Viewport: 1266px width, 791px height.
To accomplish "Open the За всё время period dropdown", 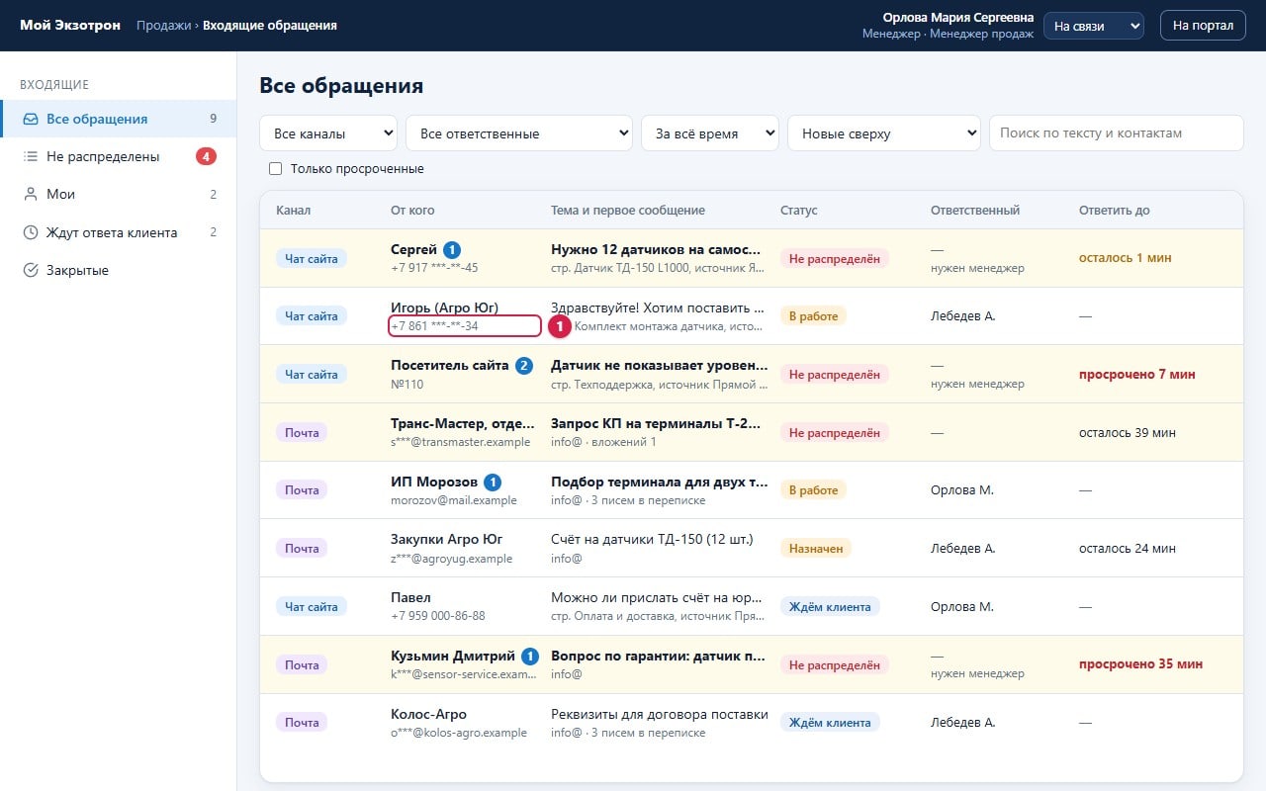I will (710, 133).
